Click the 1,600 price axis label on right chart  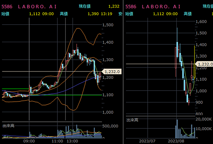point(201,21)
